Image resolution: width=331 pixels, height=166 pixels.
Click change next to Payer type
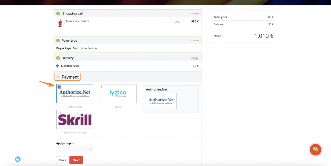tap(194, 40)
